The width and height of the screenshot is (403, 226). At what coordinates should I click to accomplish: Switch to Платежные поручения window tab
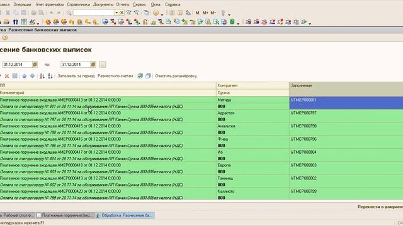64,215
